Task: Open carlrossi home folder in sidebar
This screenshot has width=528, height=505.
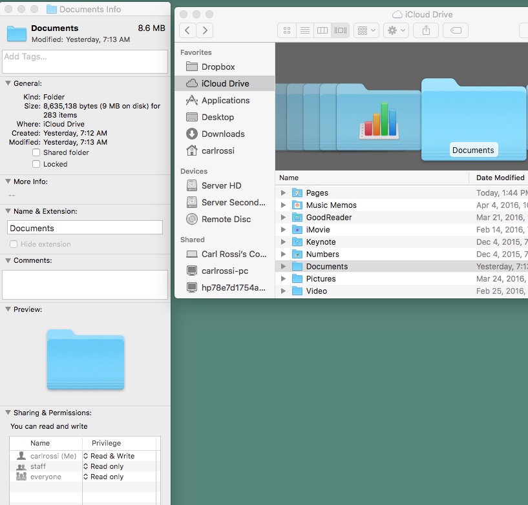Action: click(x=225, y=150)
